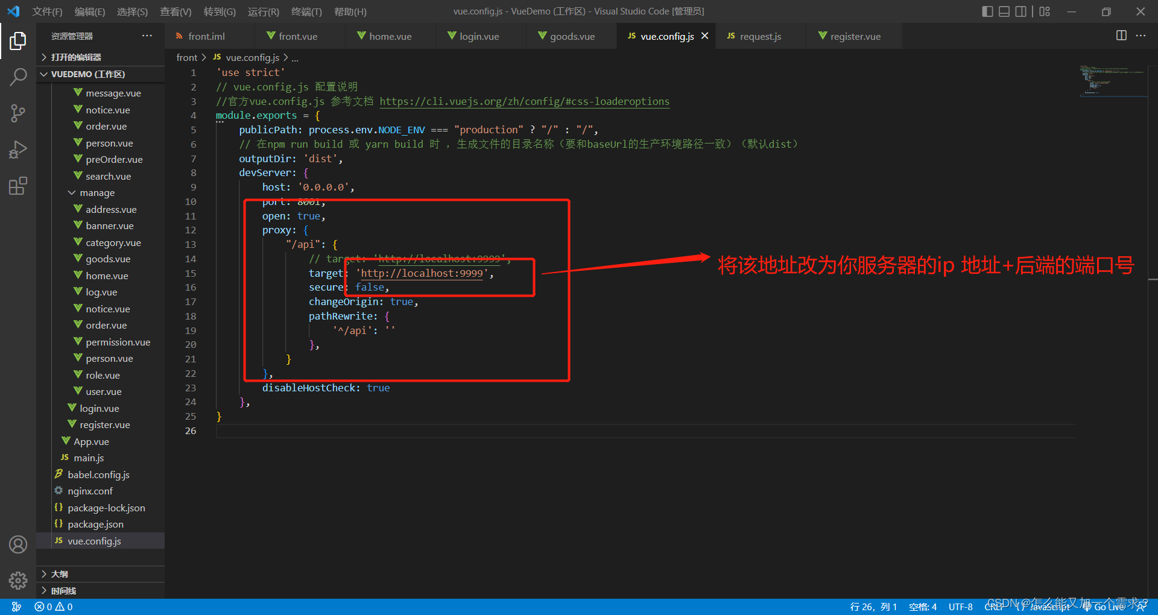1158x615 pixels.
Task: Click the vertical editor scrollbar
Action: coord(1153,330)
